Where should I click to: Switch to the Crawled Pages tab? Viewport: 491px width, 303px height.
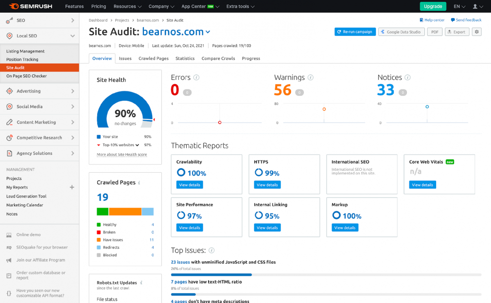[x=154, y=58]
